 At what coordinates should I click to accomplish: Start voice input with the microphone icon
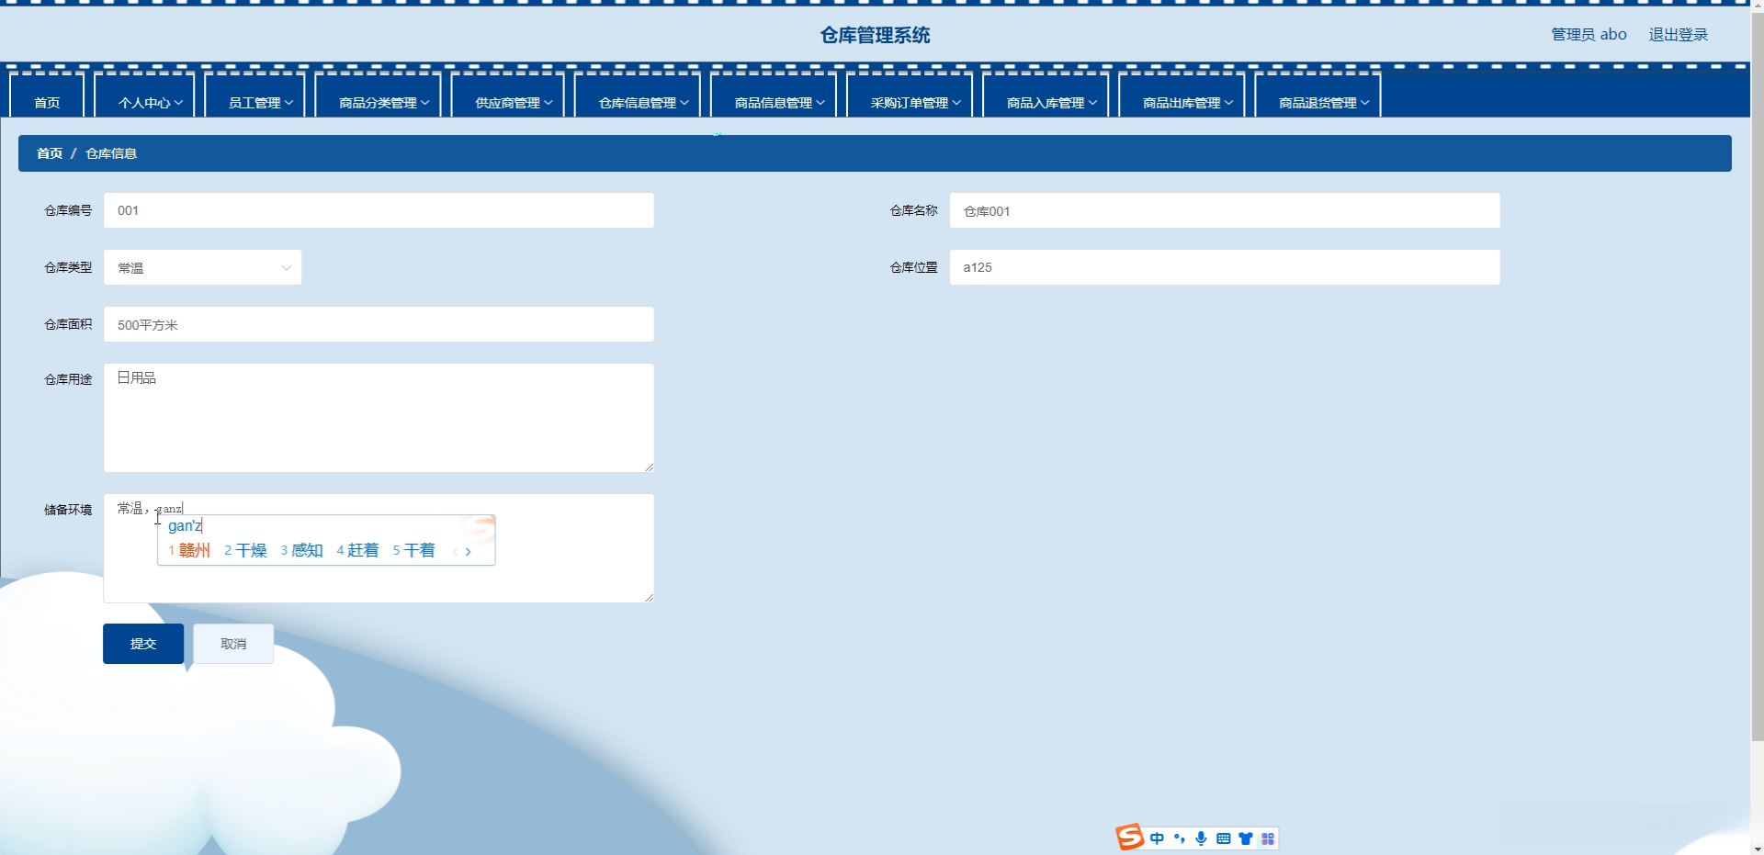(1201, 838)
